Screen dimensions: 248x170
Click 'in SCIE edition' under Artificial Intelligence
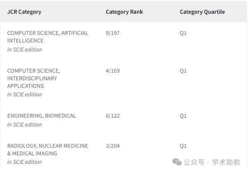pyautogui.click(x=25, y=50)
